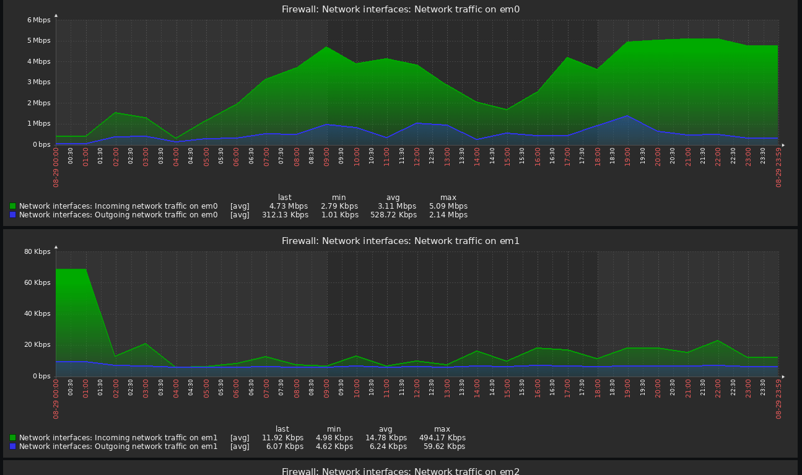Viewport: 802px width, 475px height.
Task: Click the 6 Mbps y-axis label on em0
Action: coord(38,20)
